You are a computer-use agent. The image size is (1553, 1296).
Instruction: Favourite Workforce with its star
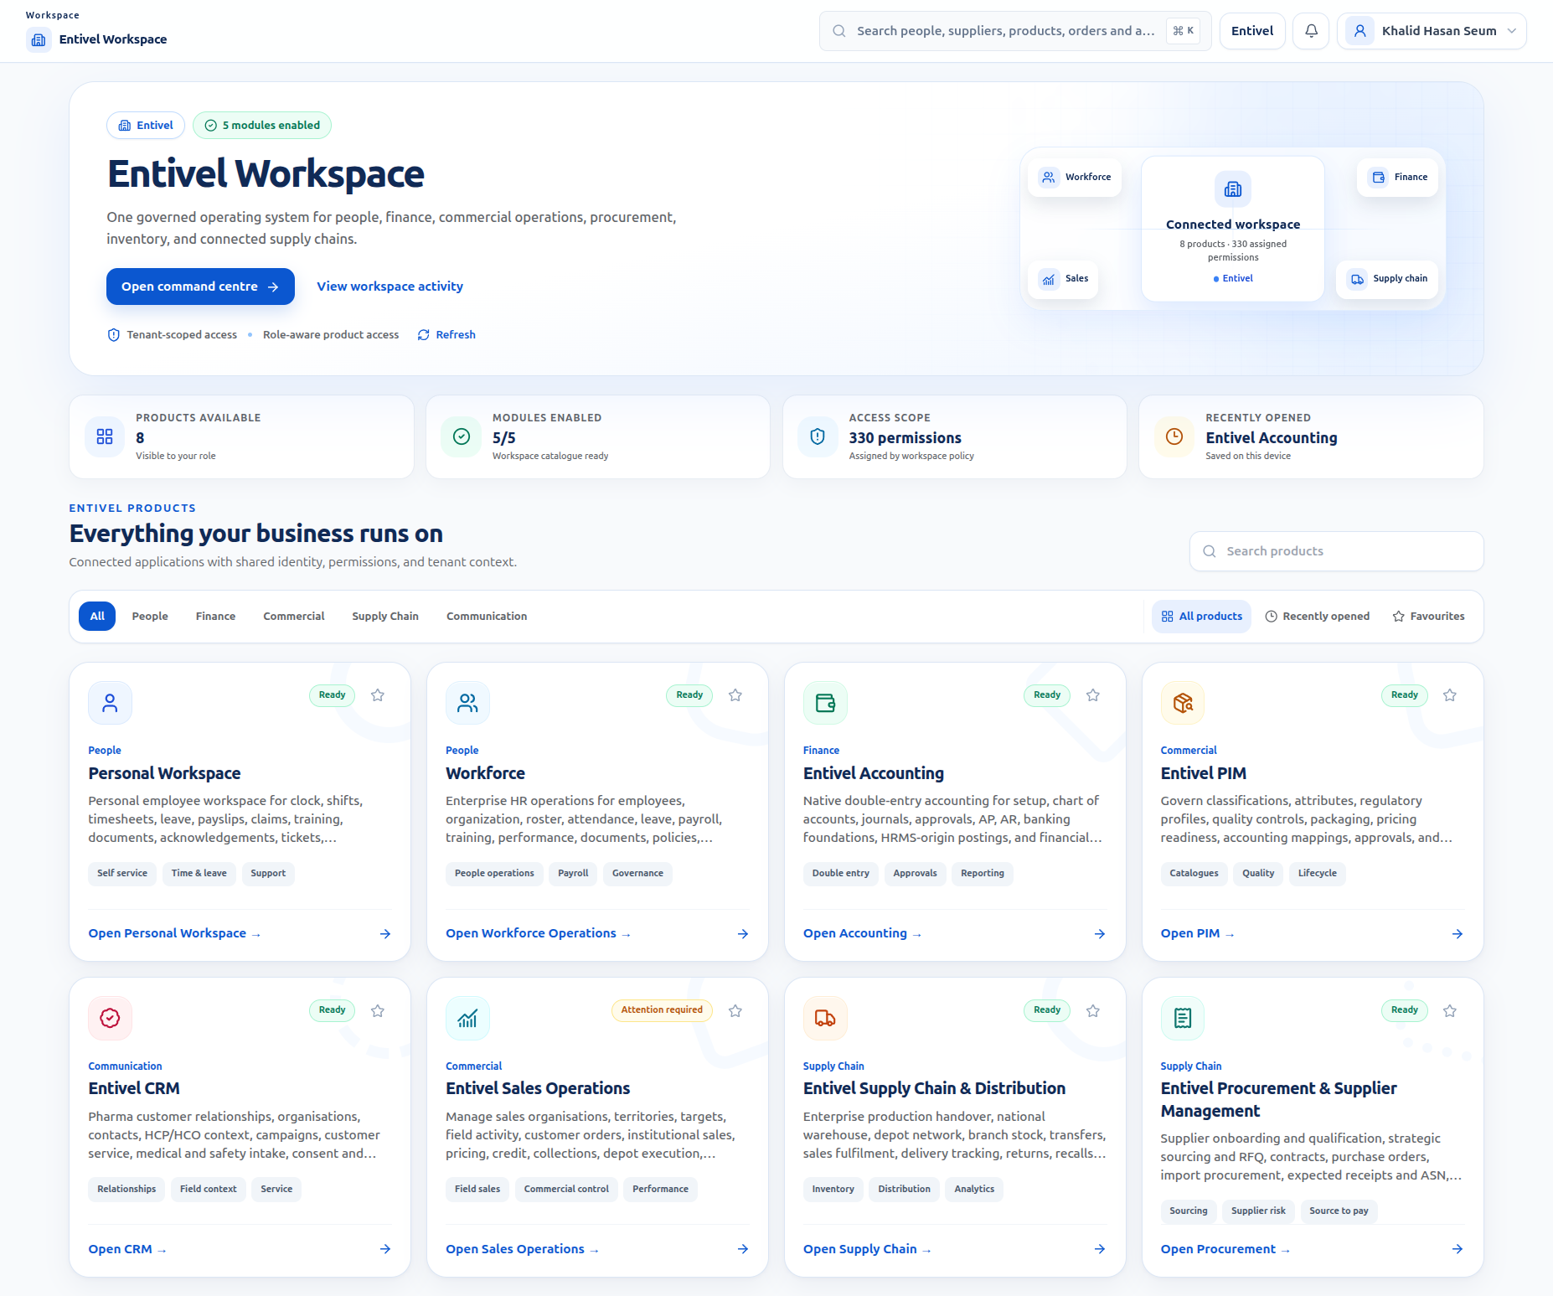tap(735, 695)
